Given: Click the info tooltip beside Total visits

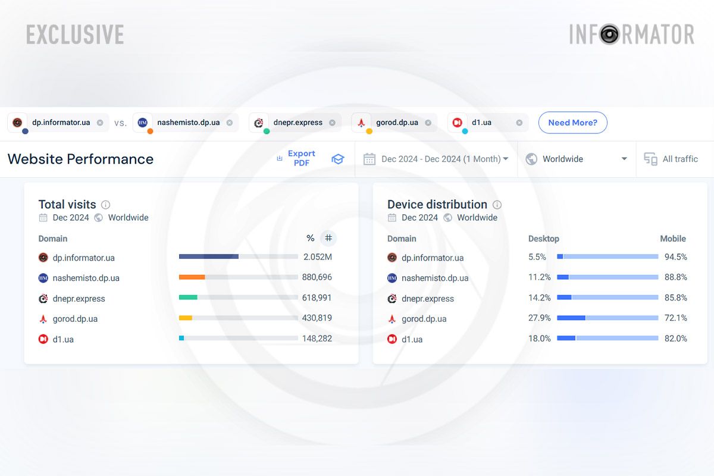Looking at the screenshot, I should pyautogui.click(x=106, y=204).
